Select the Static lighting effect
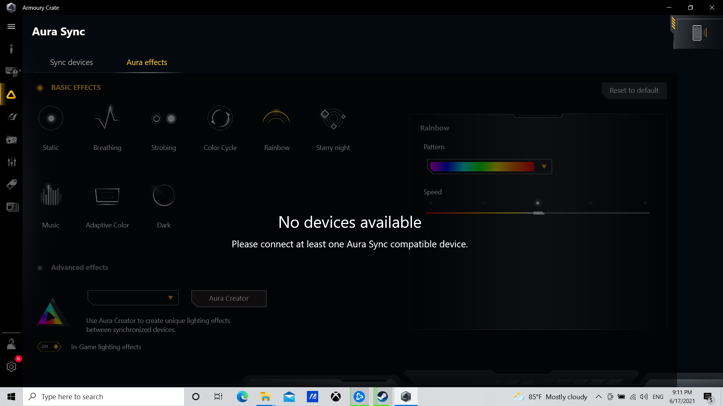The image size is (723, 406). click(51, 129)
